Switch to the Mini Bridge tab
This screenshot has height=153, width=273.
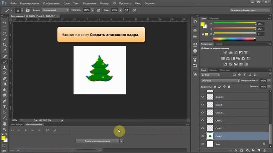coord(17,125)
